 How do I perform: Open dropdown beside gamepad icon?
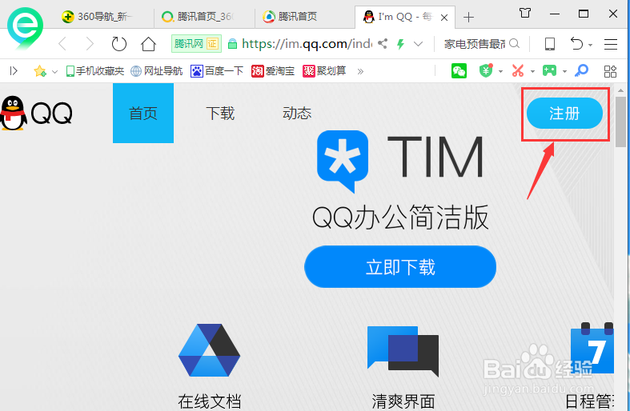point(564,71)
